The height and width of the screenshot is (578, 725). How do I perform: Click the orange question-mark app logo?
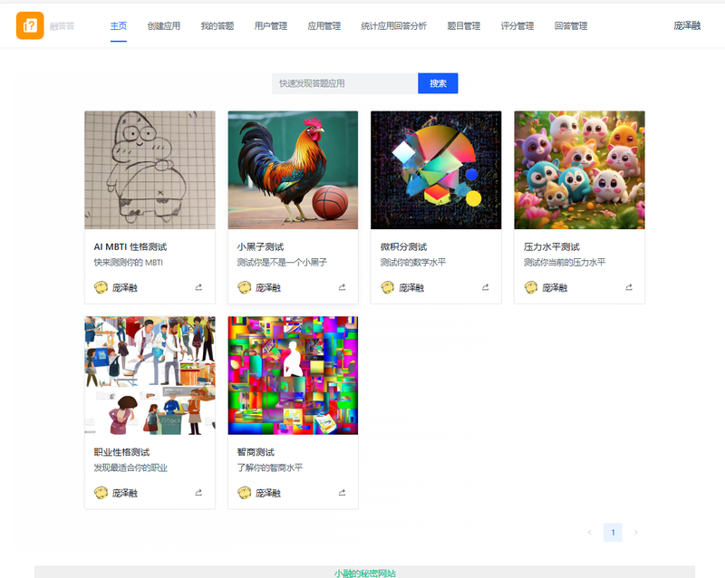click(x=30, y=25)
